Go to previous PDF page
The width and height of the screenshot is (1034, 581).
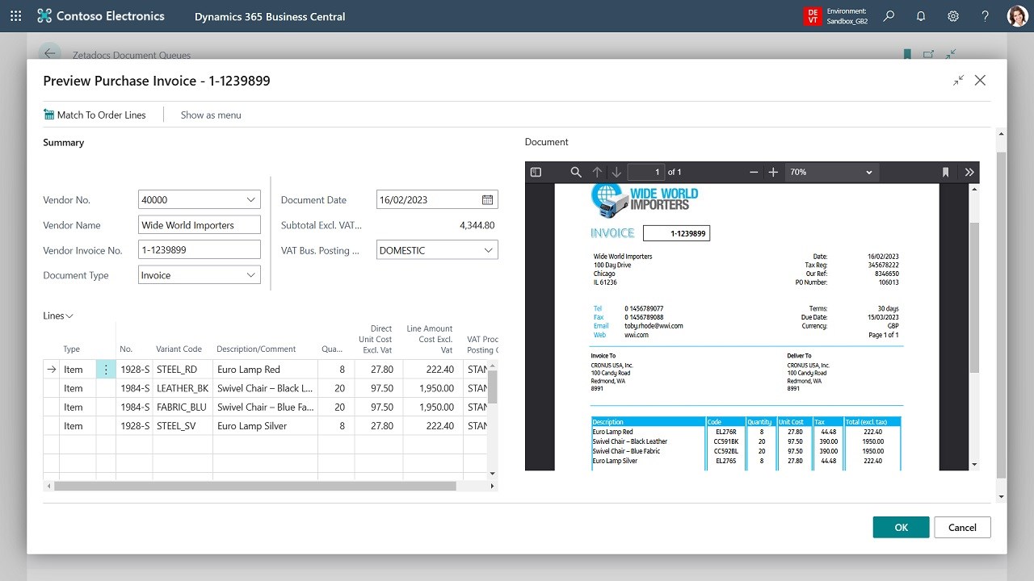[x=597, y=172]
